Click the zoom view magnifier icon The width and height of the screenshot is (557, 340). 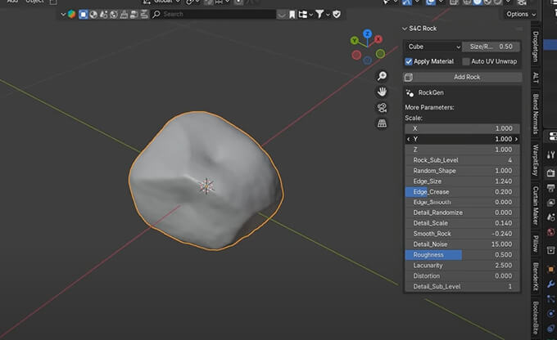coord(382,76)
